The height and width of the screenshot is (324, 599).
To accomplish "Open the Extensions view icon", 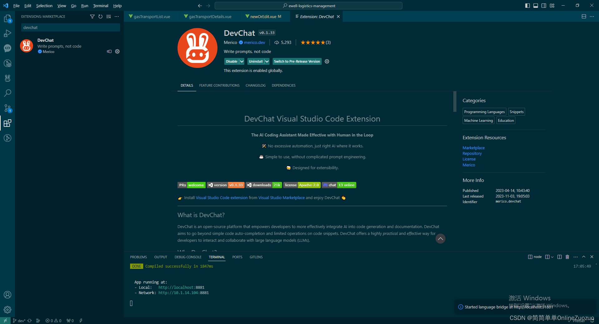I will tap(7, 123).
